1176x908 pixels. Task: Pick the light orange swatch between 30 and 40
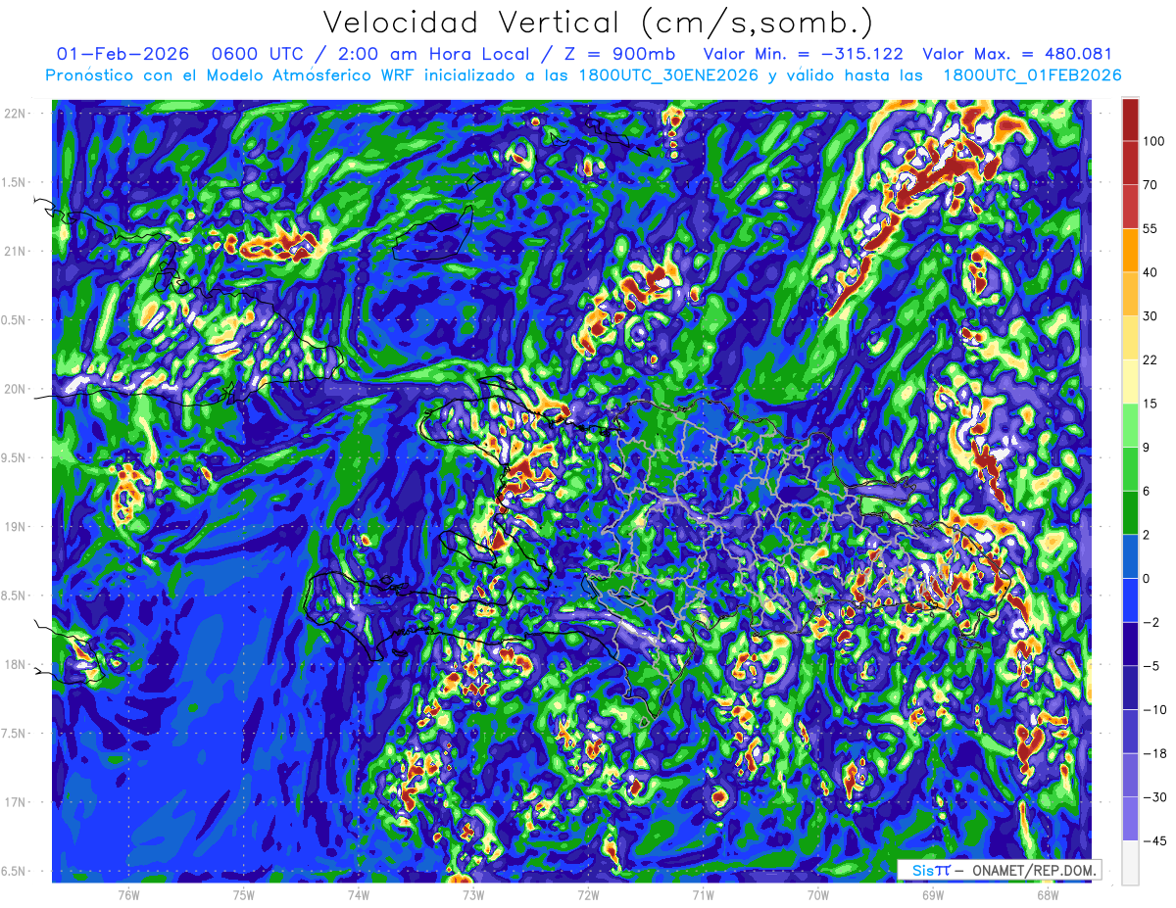pyautogui.click(x=1130, y=294)
